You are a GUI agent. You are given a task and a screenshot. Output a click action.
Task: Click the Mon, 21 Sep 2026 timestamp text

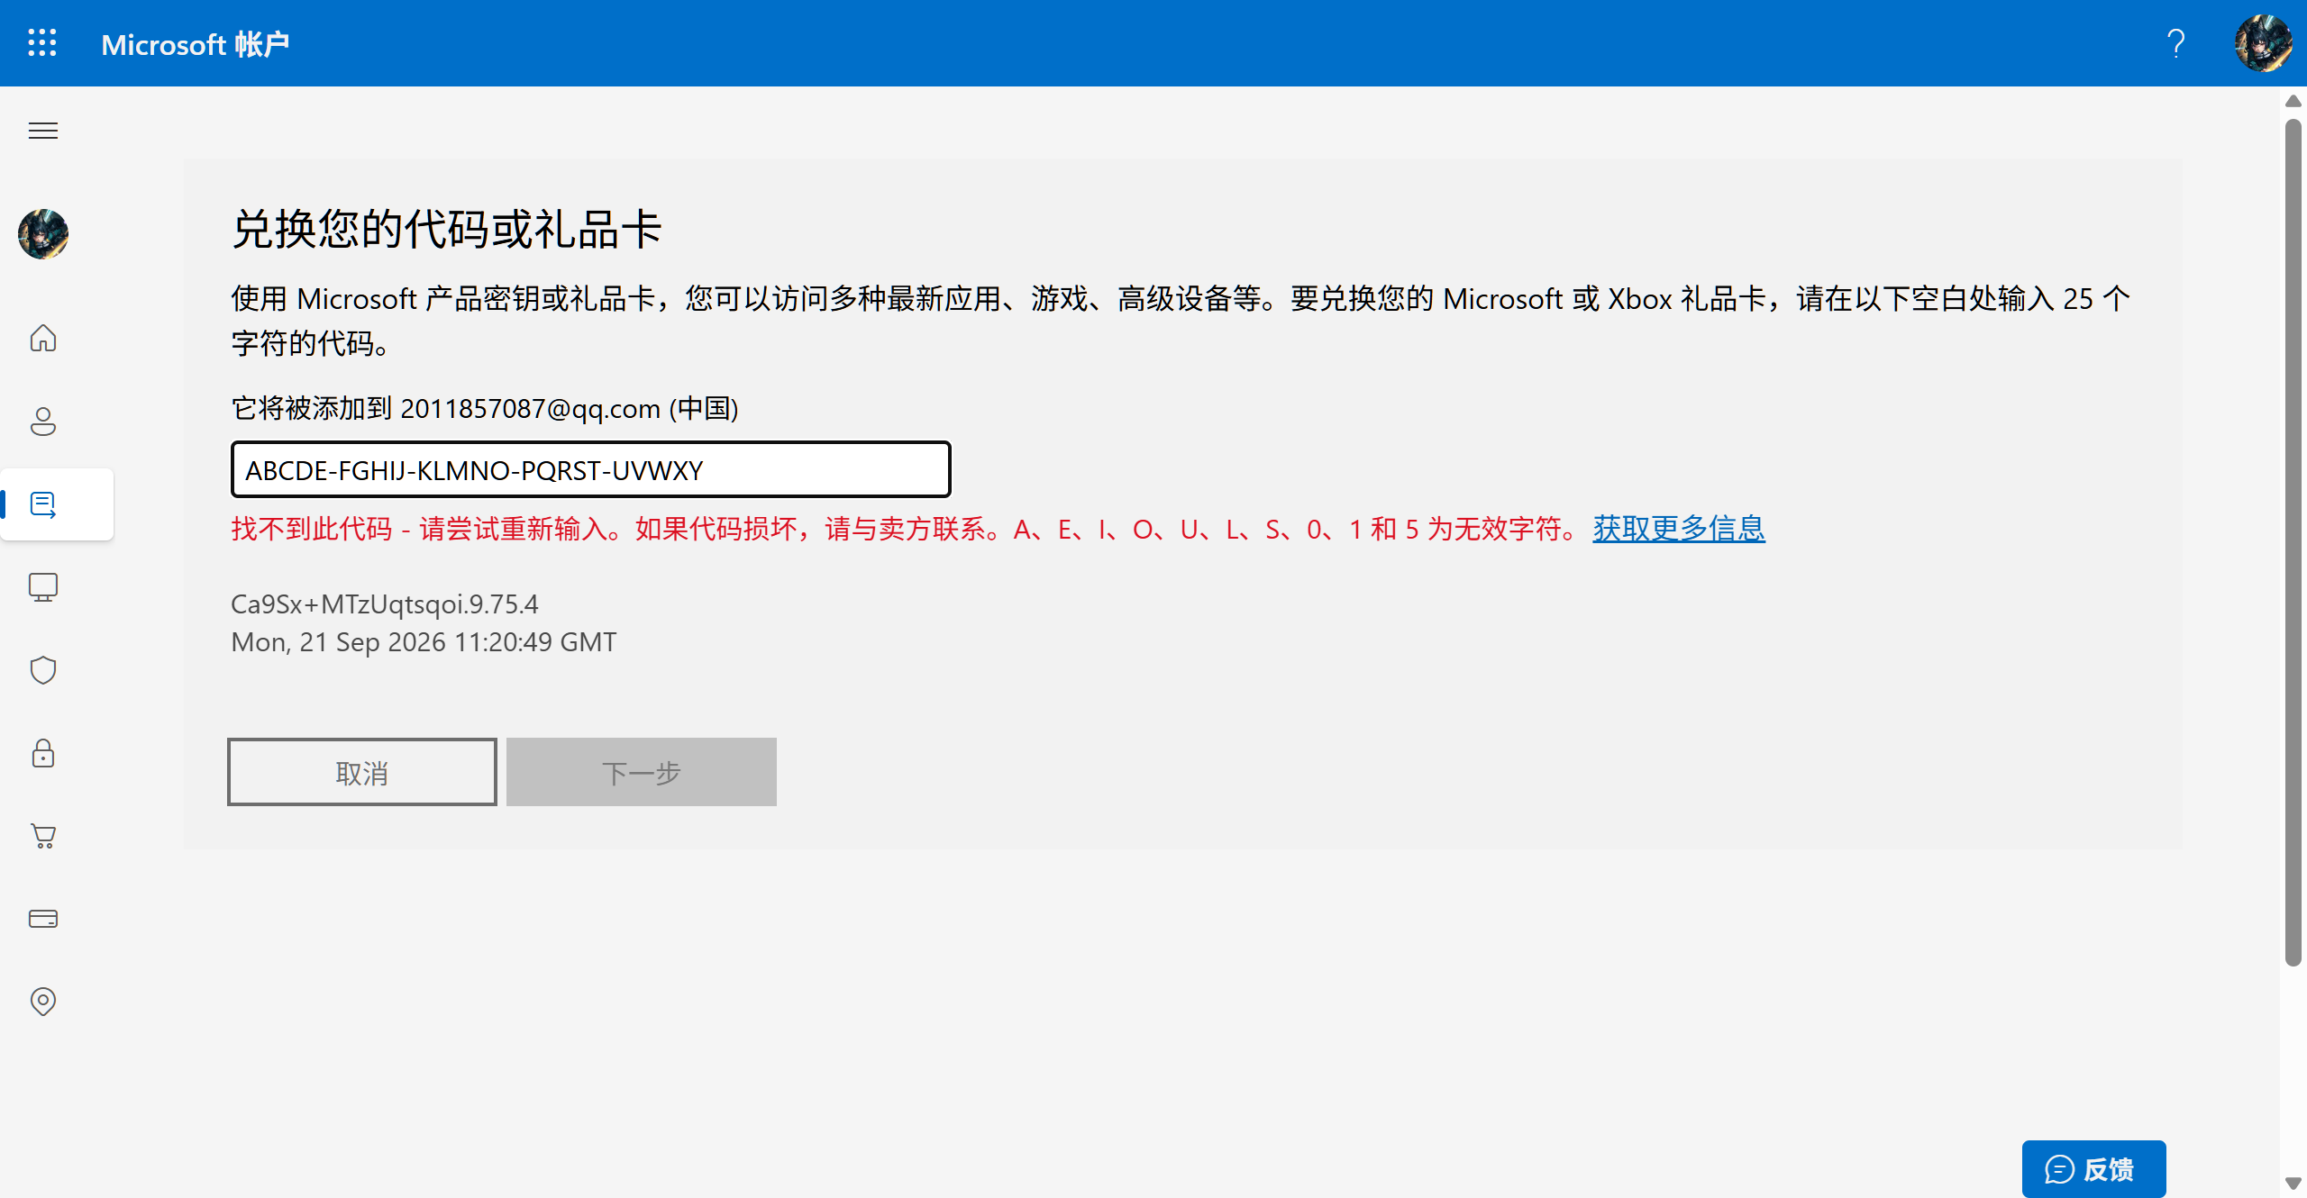coord(424,642)
